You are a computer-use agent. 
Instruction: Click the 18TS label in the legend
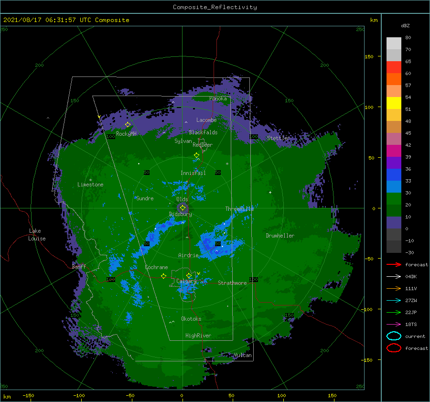[x=411, y=324]
